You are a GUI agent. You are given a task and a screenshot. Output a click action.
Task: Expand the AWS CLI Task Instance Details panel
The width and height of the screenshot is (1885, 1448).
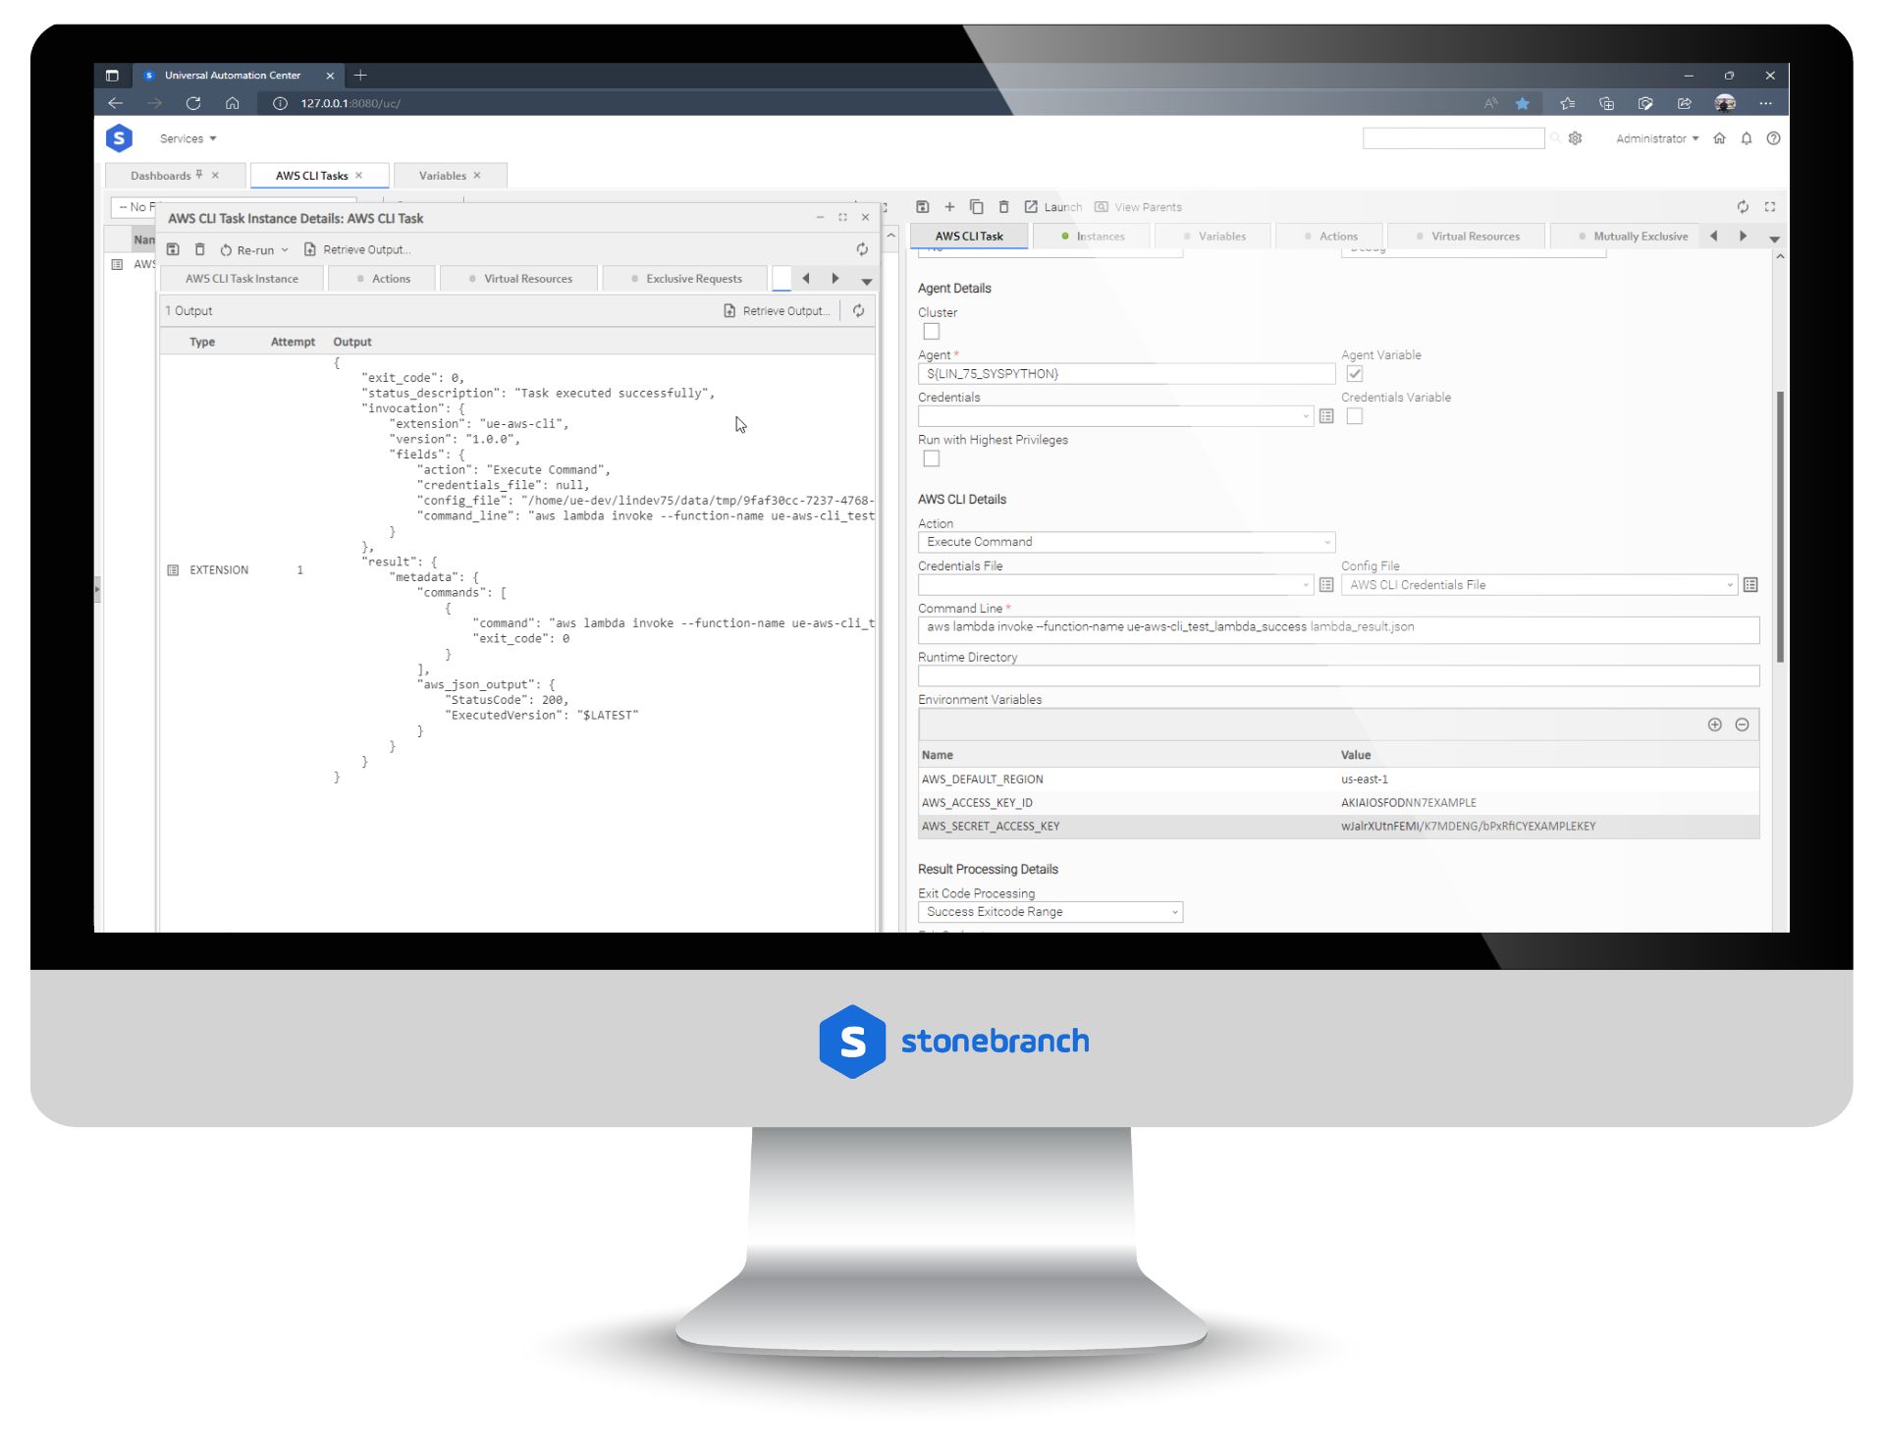(x=844, y=218)
